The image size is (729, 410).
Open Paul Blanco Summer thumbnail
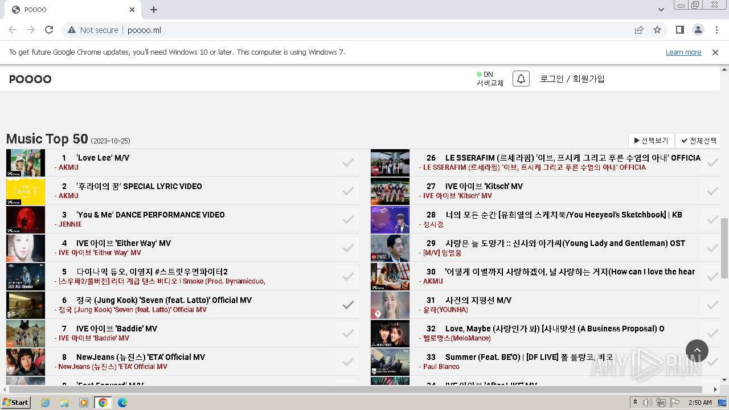tap(390, 362)
